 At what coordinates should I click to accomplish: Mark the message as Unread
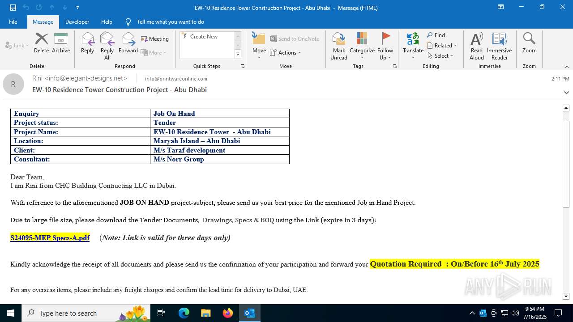[339, 46]
